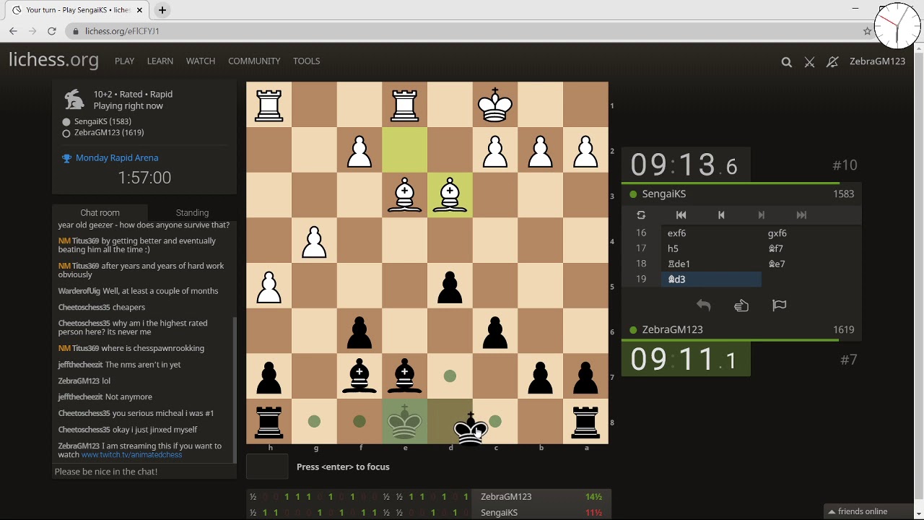Open ZebraGM123 name below move list
Viewport: 924px width, 520px height.
pos(672,329)
